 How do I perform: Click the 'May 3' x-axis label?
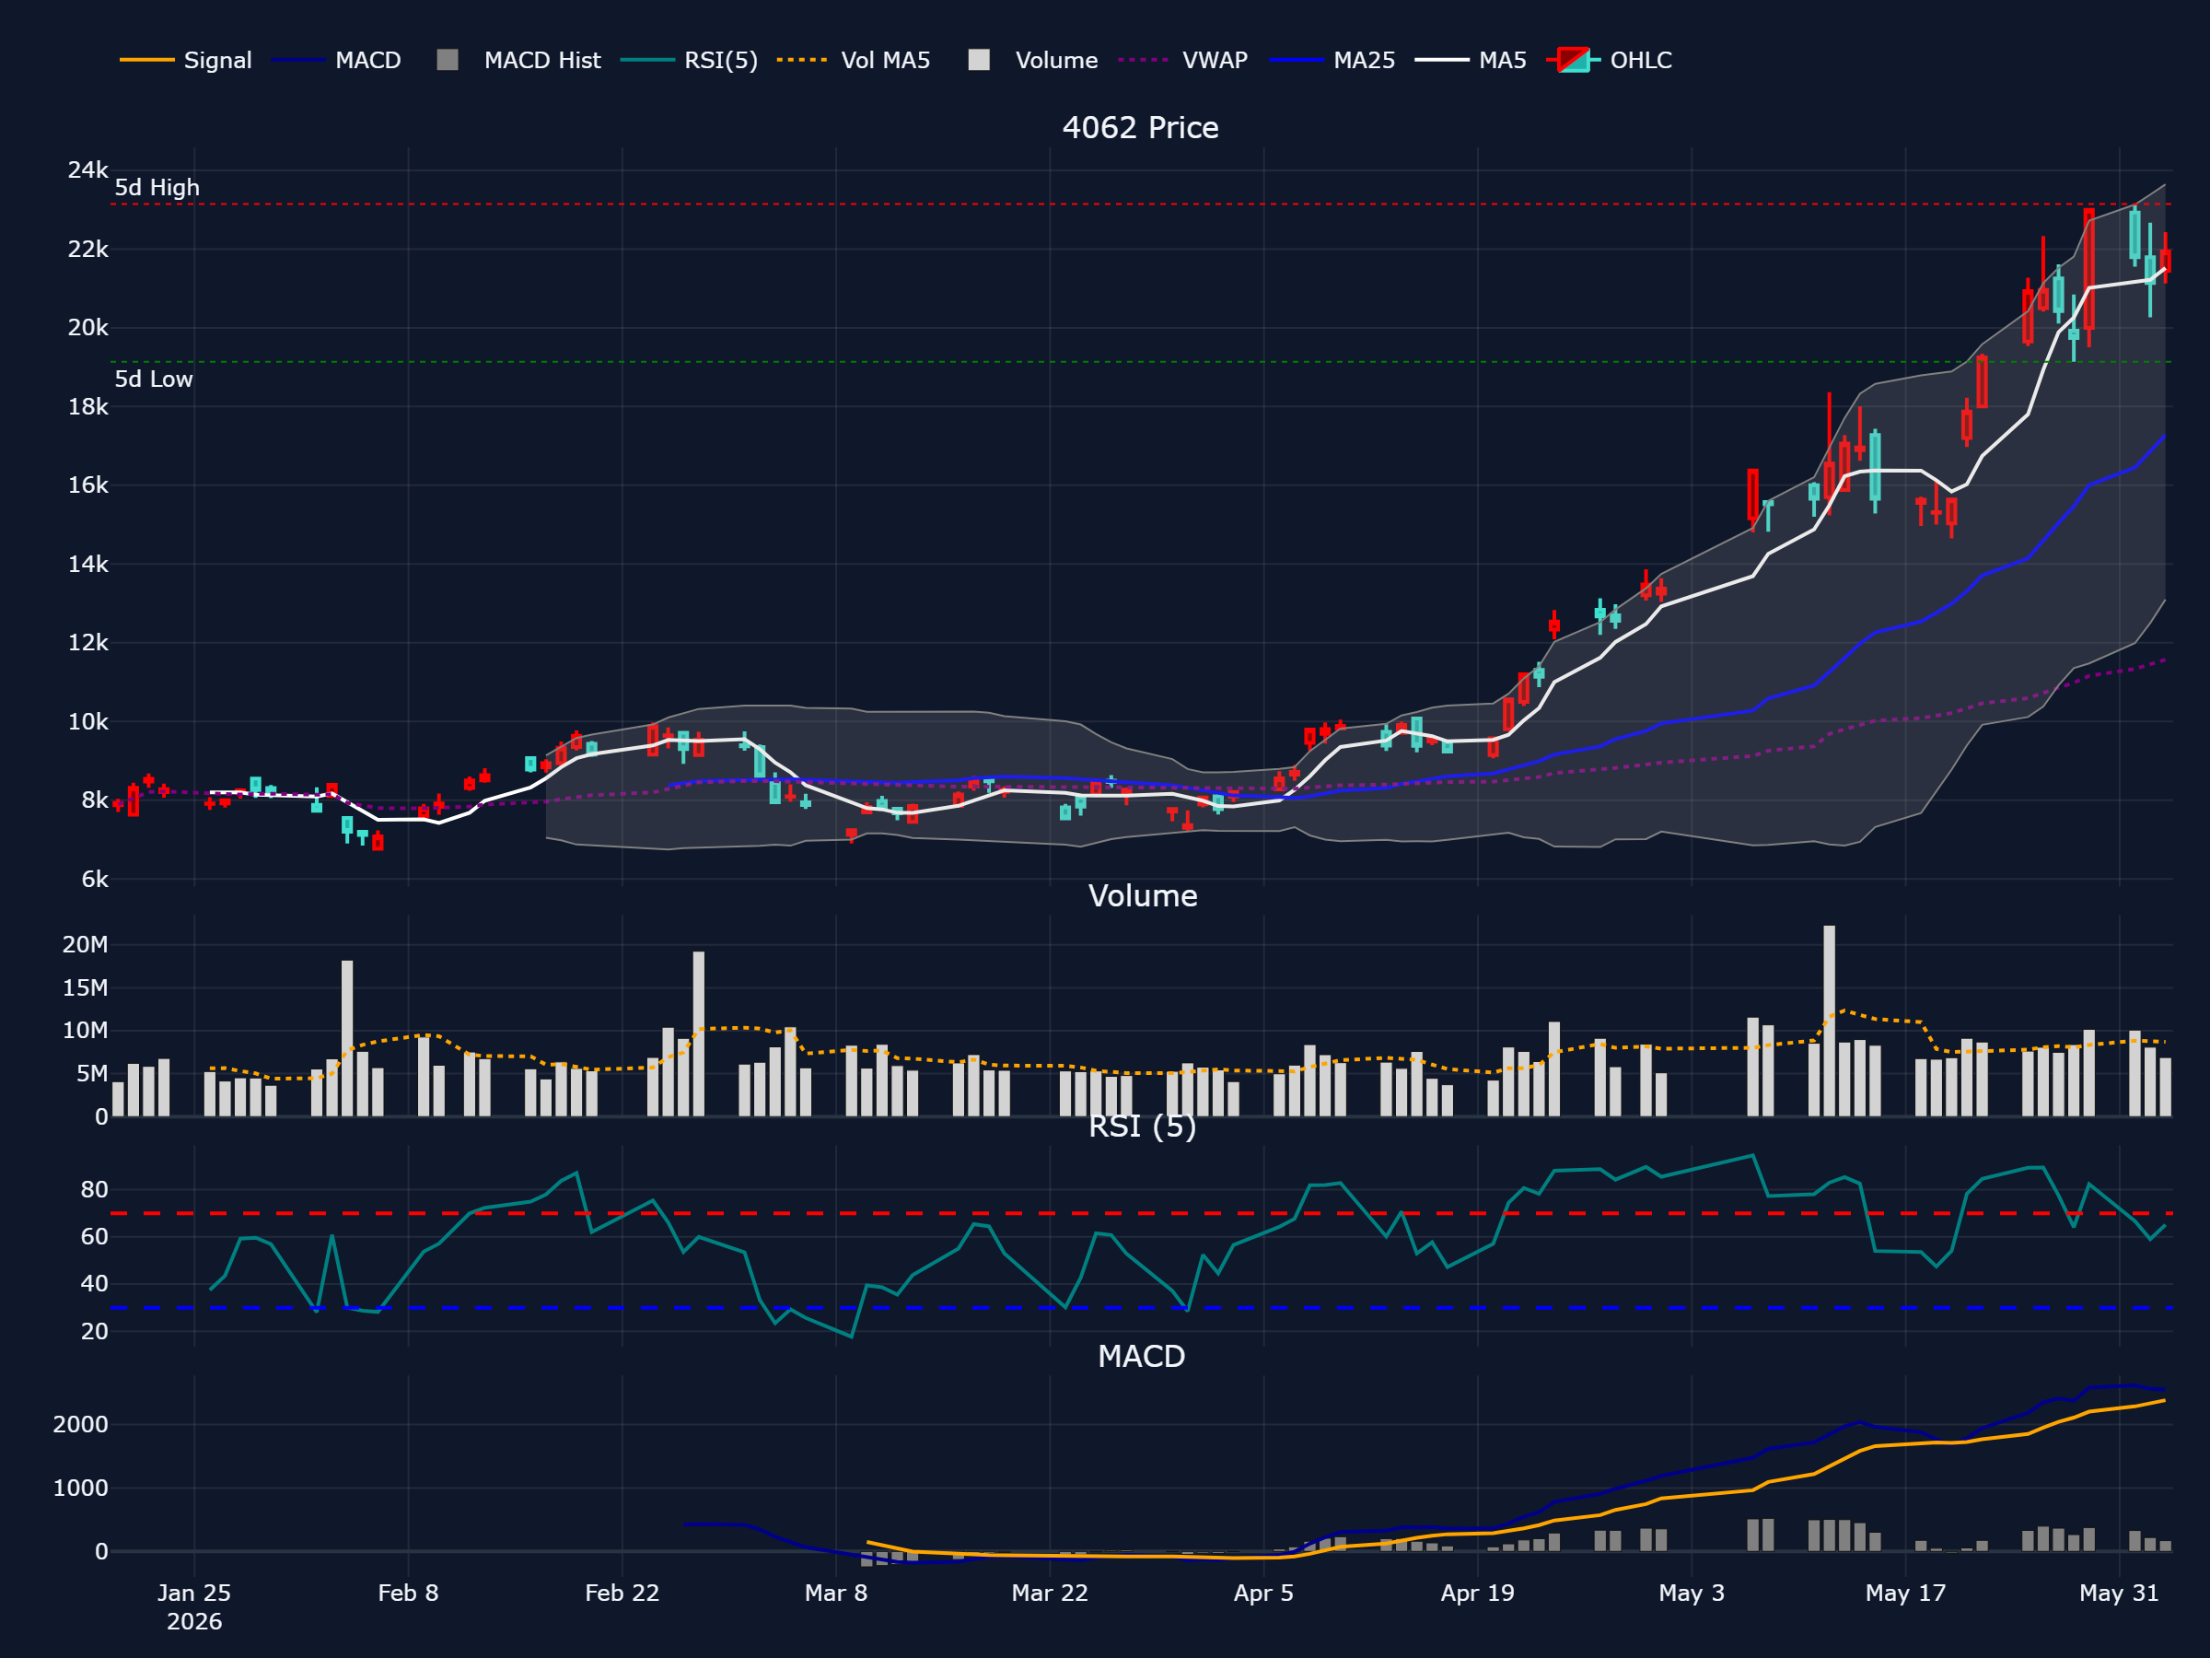1691,1593
